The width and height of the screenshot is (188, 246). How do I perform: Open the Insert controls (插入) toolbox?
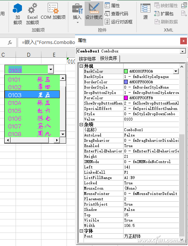[x=77, y=14]
